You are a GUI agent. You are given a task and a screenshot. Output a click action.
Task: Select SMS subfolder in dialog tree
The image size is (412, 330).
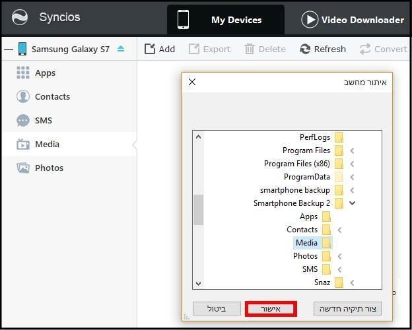[x=310, y=269]
